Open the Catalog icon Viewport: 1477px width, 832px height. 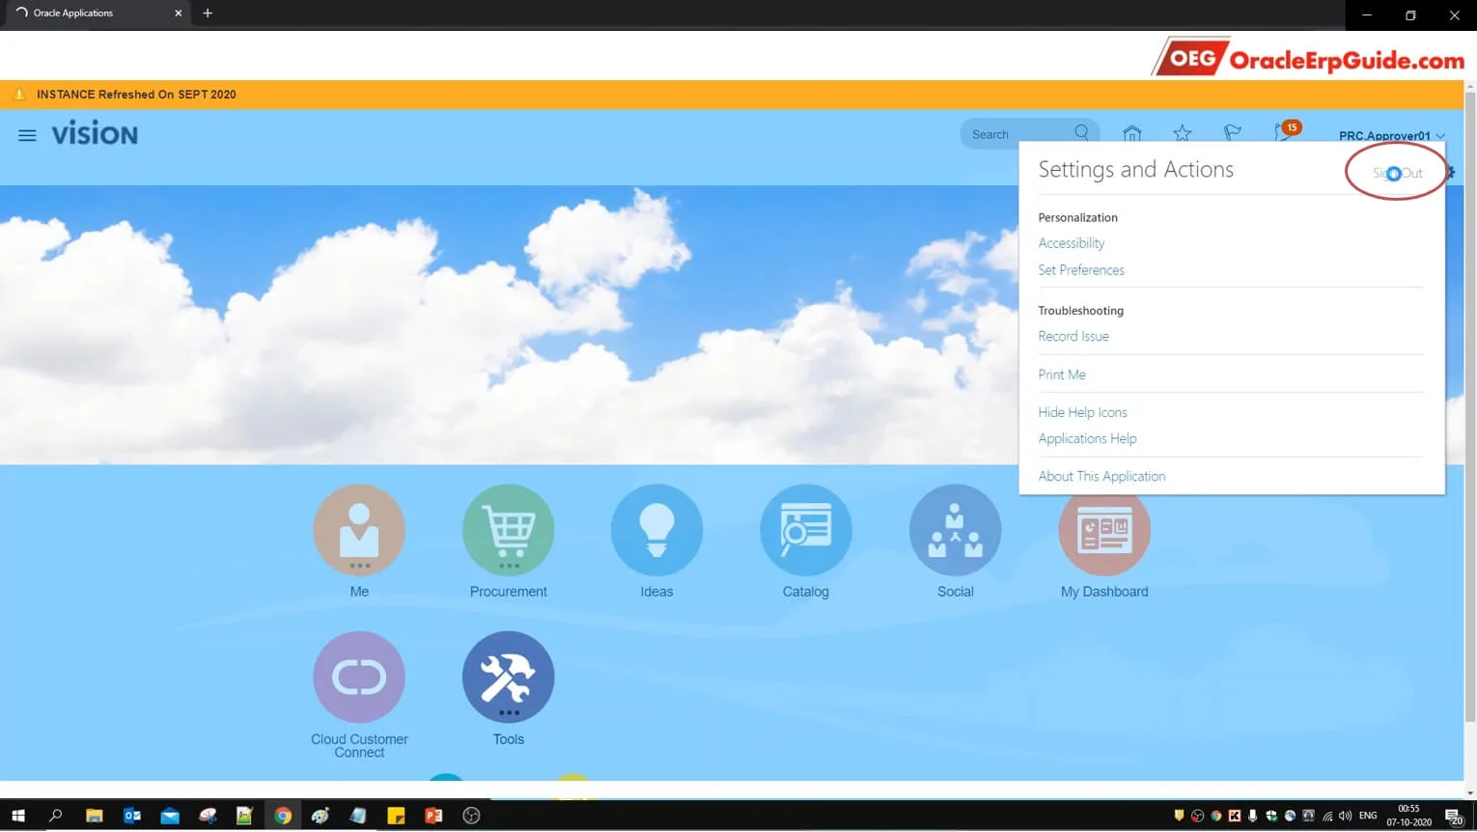click(x=806, y=530)
